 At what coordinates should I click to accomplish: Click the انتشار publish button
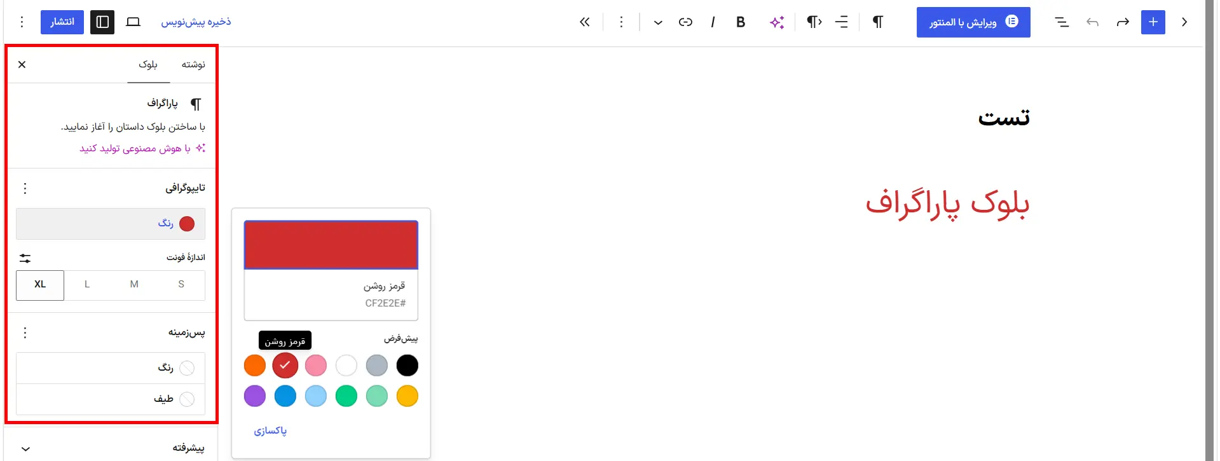pos(62,22)
